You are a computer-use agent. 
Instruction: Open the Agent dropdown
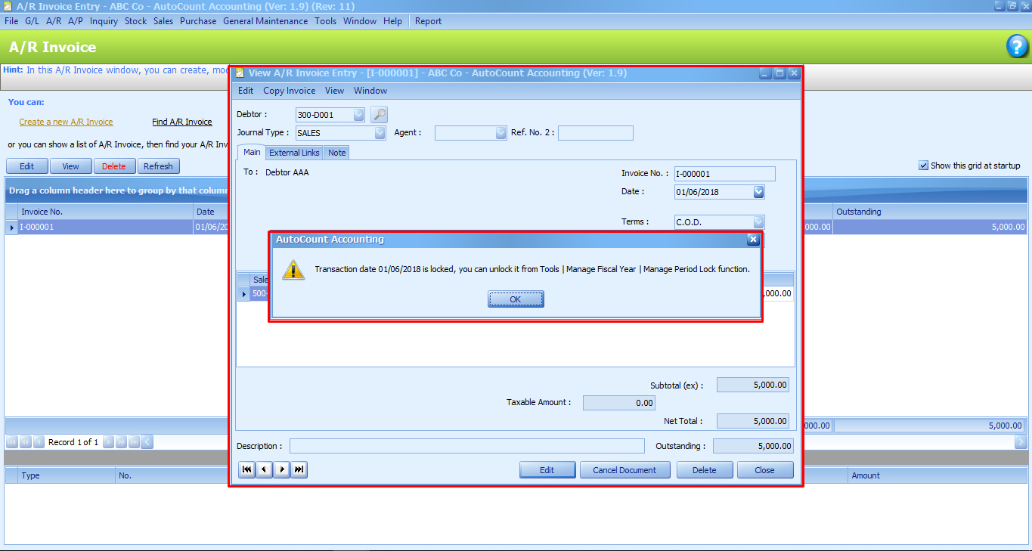(x=501, y=133)
